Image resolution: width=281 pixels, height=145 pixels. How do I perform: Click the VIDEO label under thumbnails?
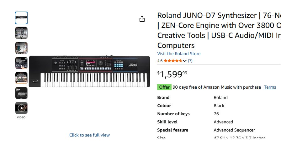pyautogui.click(x=21, y=117)
